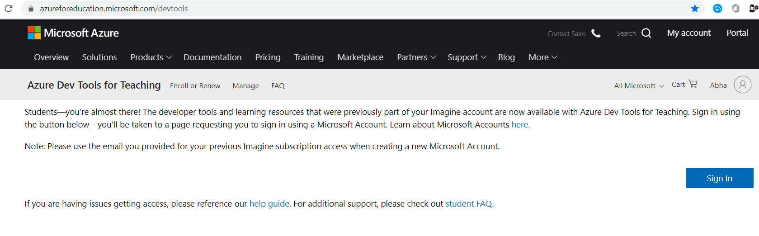Expand the Support dropdown menu
The width and height of the screenshot is (759, 236).
click(467, 57)
